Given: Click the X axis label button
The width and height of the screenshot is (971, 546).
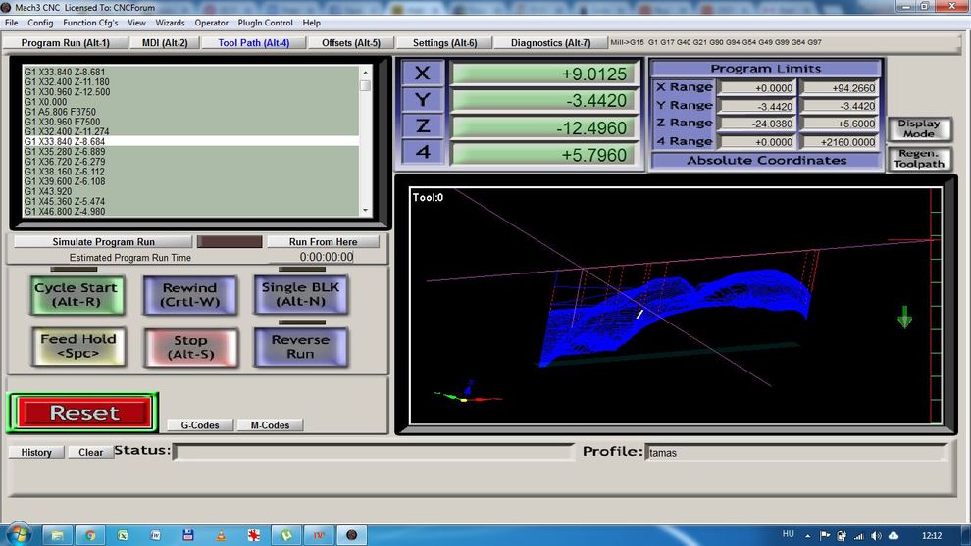Looking at the screenshot, I should (x=423, y=74).
